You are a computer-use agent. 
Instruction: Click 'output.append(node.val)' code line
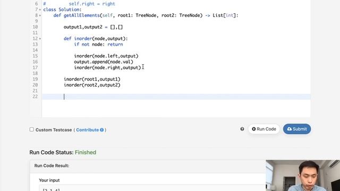104,62
